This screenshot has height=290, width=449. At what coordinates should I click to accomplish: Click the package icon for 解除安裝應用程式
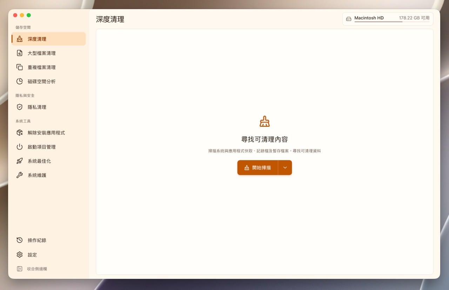pyautogui.click(x=20, y=133)
